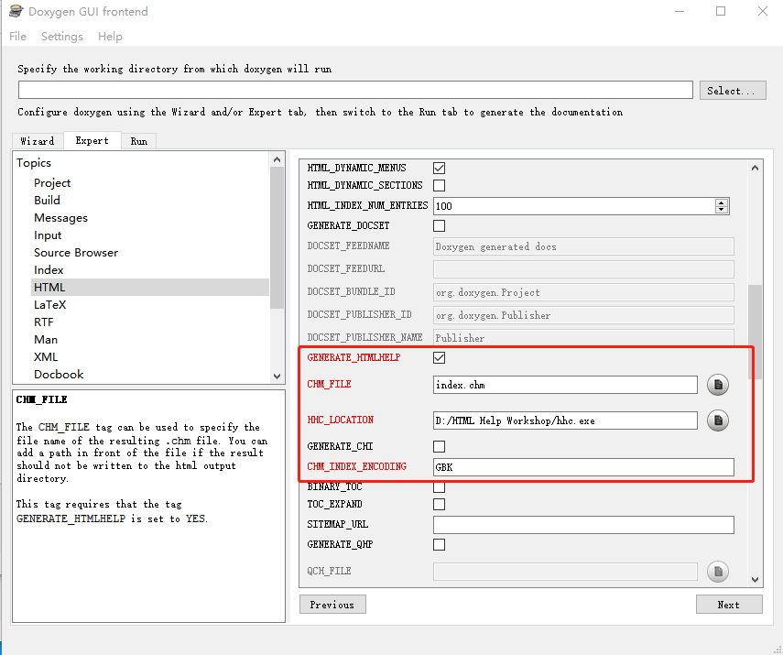Select Messages topic
This screenshot has width=783, height=655.
click(61, 218)
